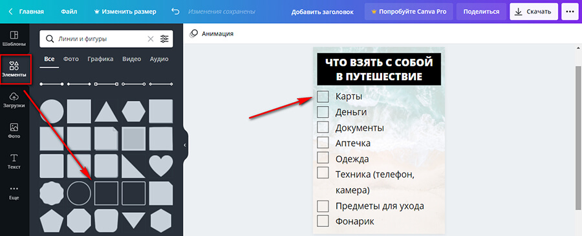Select the checkbox square beside Одежда

click(x=323, y=157)
